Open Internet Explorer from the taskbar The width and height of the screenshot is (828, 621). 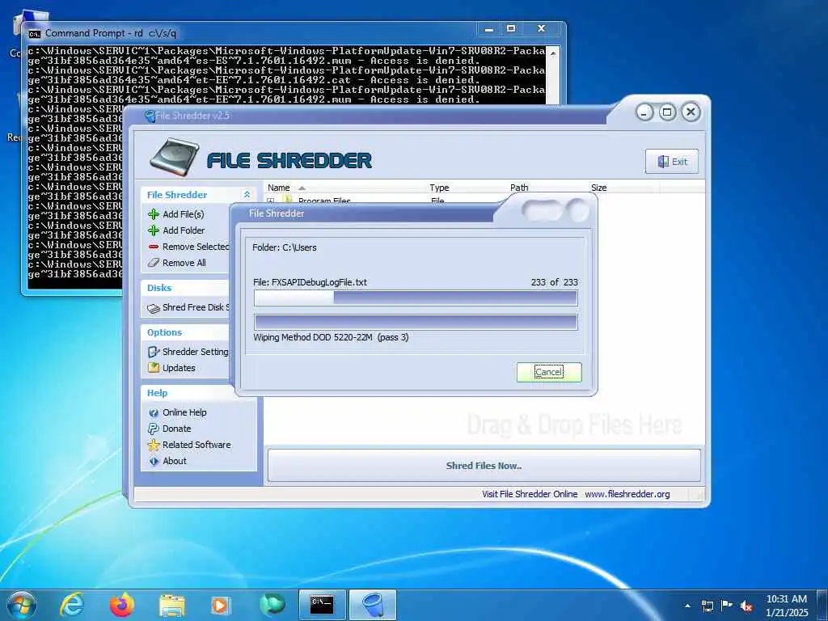[72, 605]
